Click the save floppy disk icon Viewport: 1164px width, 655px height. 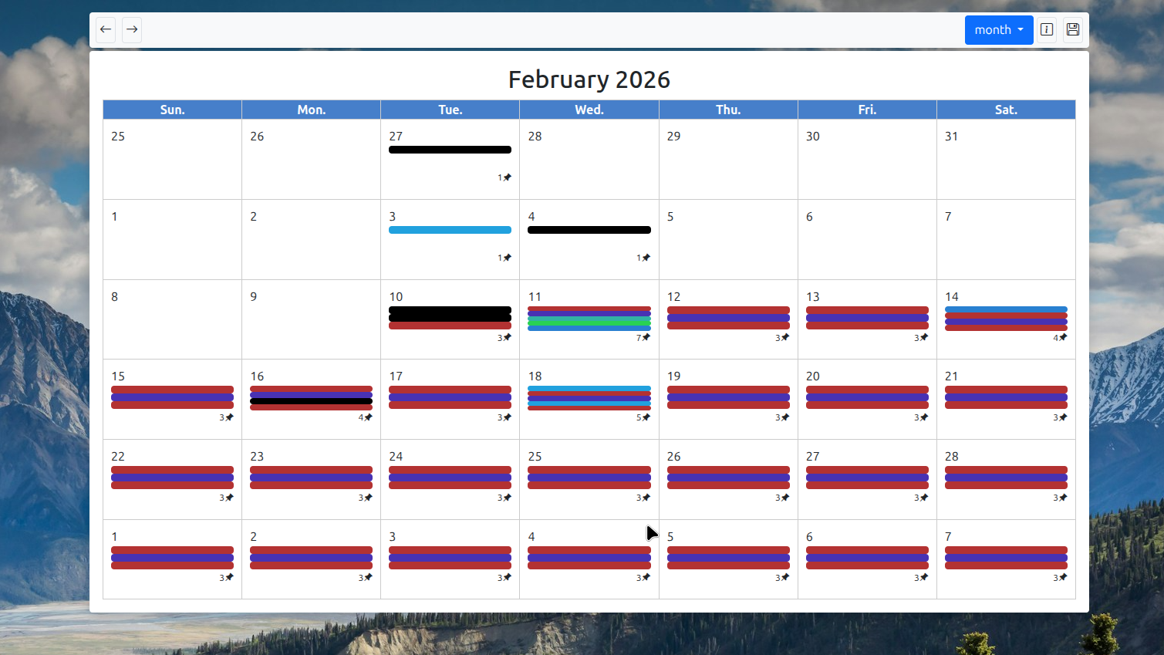pyautogui.click(x=1073, y=29)
